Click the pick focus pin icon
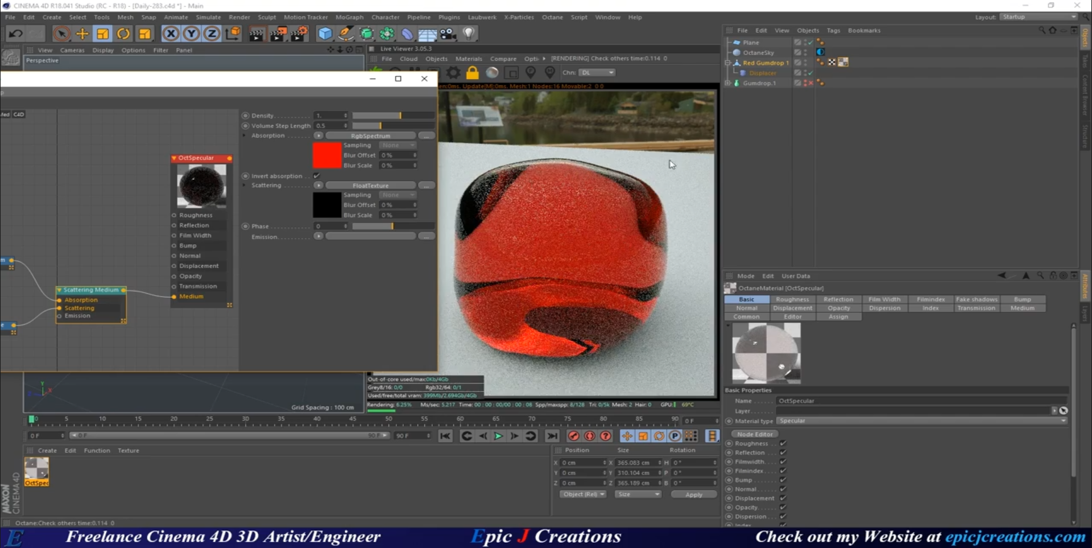The height and width of the screenshot is (548, 1092). [531, 72]
